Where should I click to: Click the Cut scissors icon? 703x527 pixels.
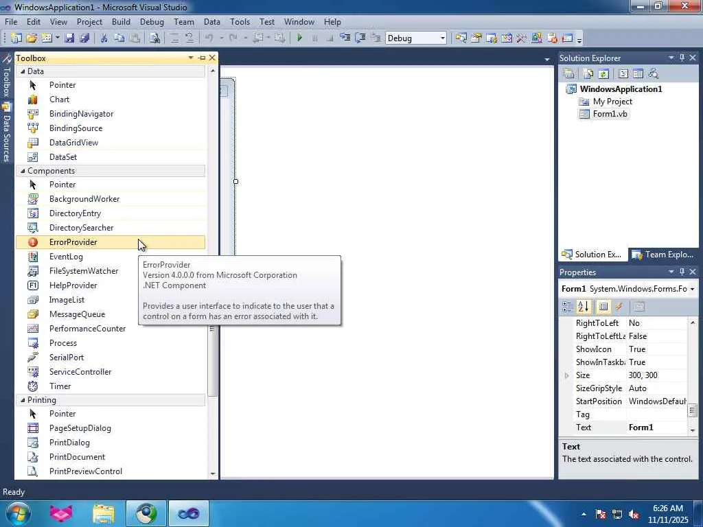[104, 38]
